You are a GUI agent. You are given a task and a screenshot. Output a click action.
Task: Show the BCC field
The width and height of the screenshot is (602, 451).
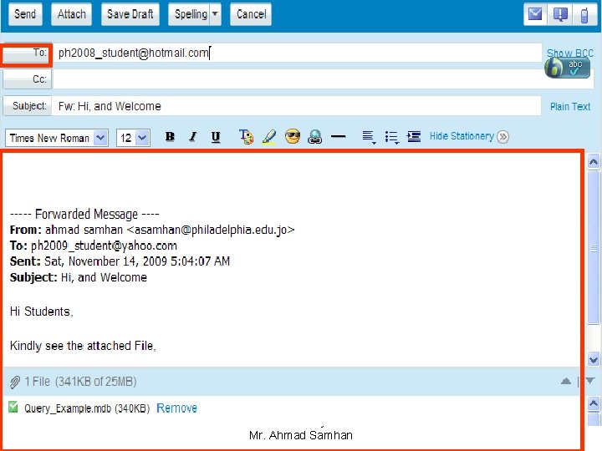coord(569,53)
